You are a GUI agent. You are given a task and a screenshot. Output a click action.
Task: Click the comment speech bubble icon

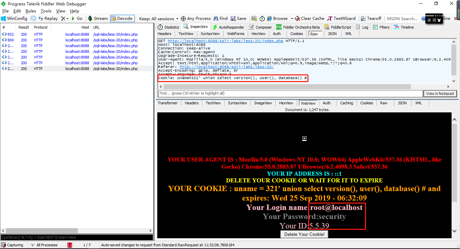pos(33,19)
